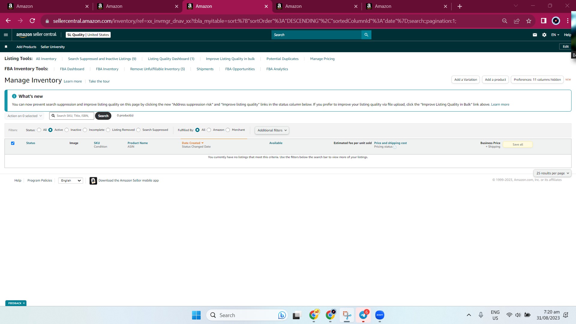Click the black Search button for SKUs
This screenshot has height=324, width=576.
(103, 116)
